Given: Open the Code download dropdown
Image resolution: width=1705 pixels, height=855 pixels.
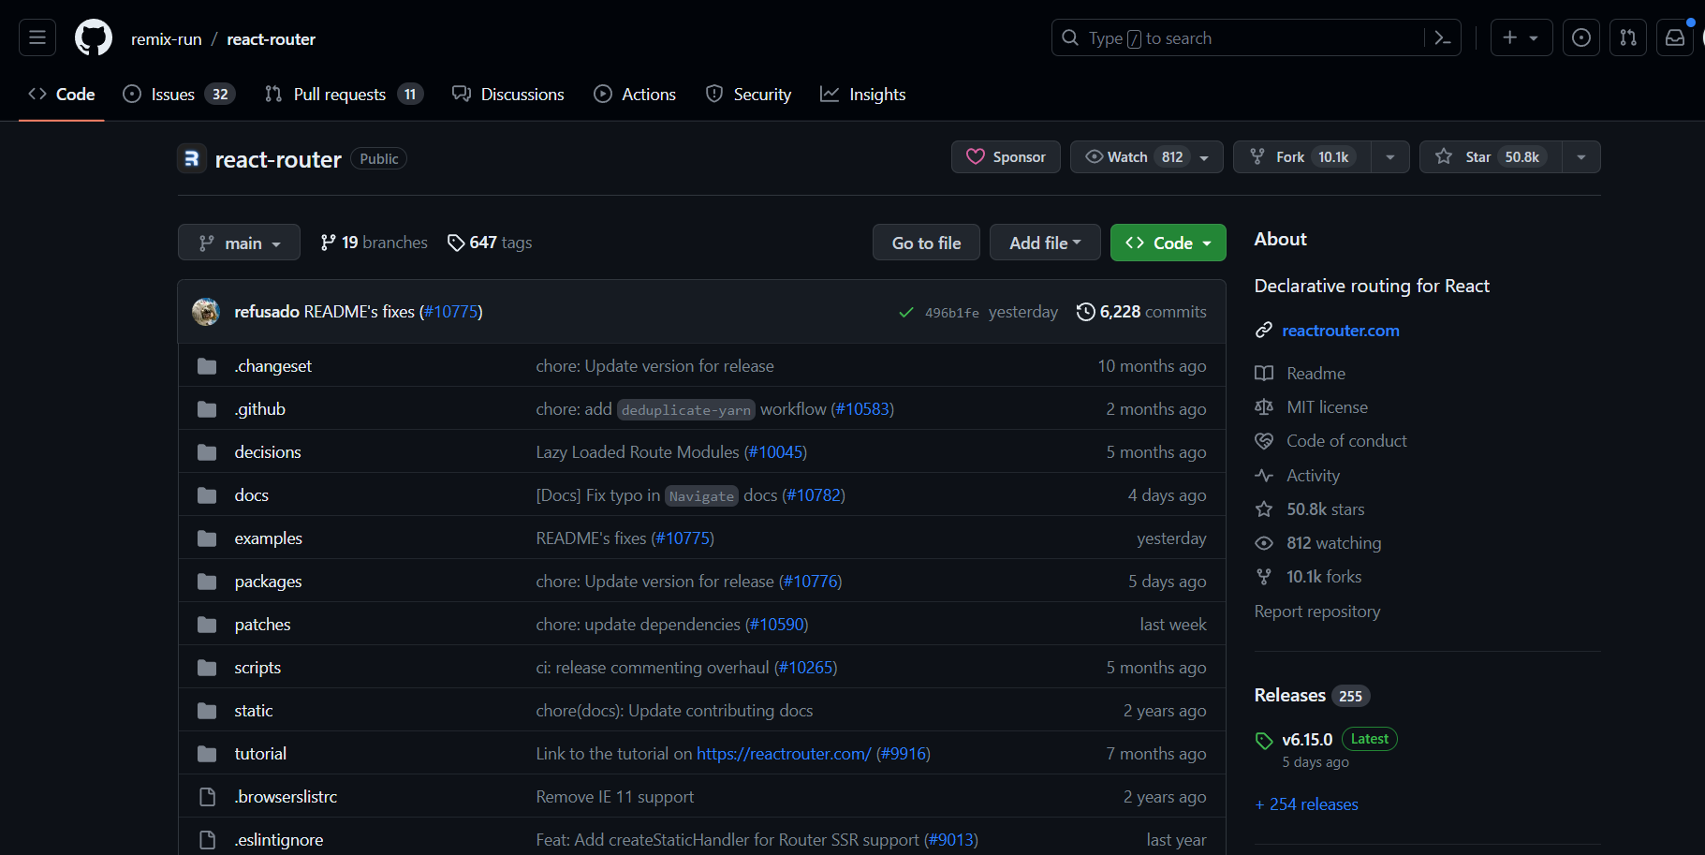Looking at the screenshot, I should point(1168,242).
